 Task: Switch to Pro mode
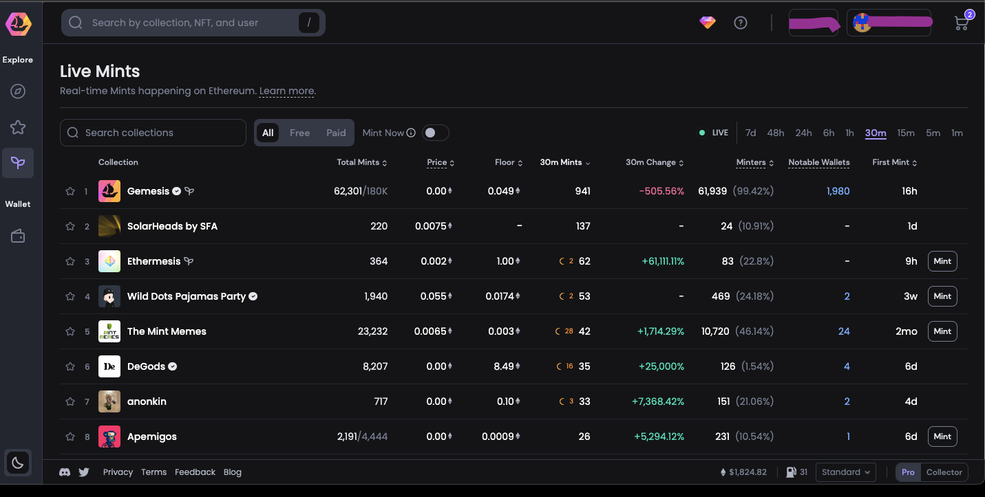pyautogui.click(x=908, y=472)
